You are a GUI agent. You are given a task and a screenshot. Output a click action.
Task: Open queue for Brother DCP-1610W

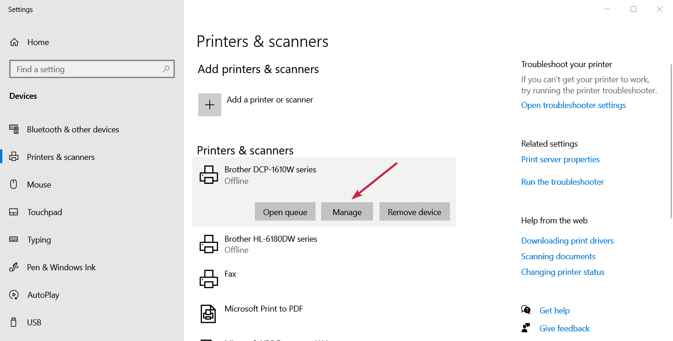(x=285, y=212)
